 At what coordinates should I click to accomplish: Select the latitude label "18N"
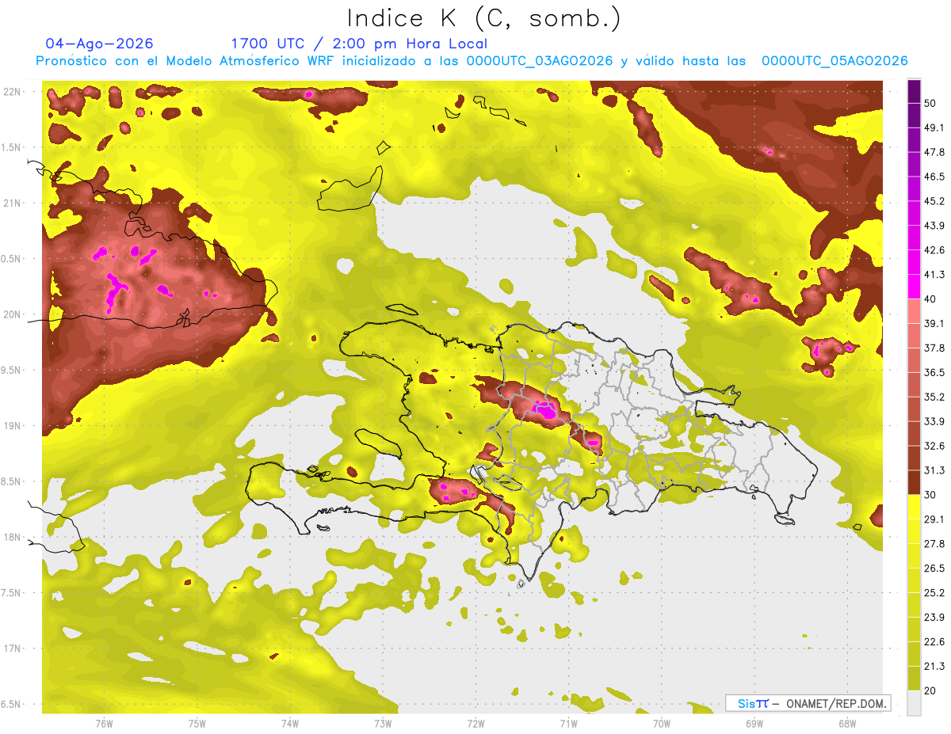tap(12, 538)
